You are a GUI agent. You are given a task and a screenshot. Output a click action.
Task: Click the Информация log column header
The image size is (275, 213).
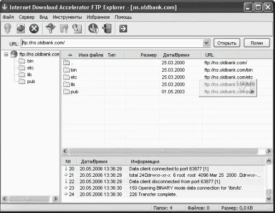tap(145, 162)
